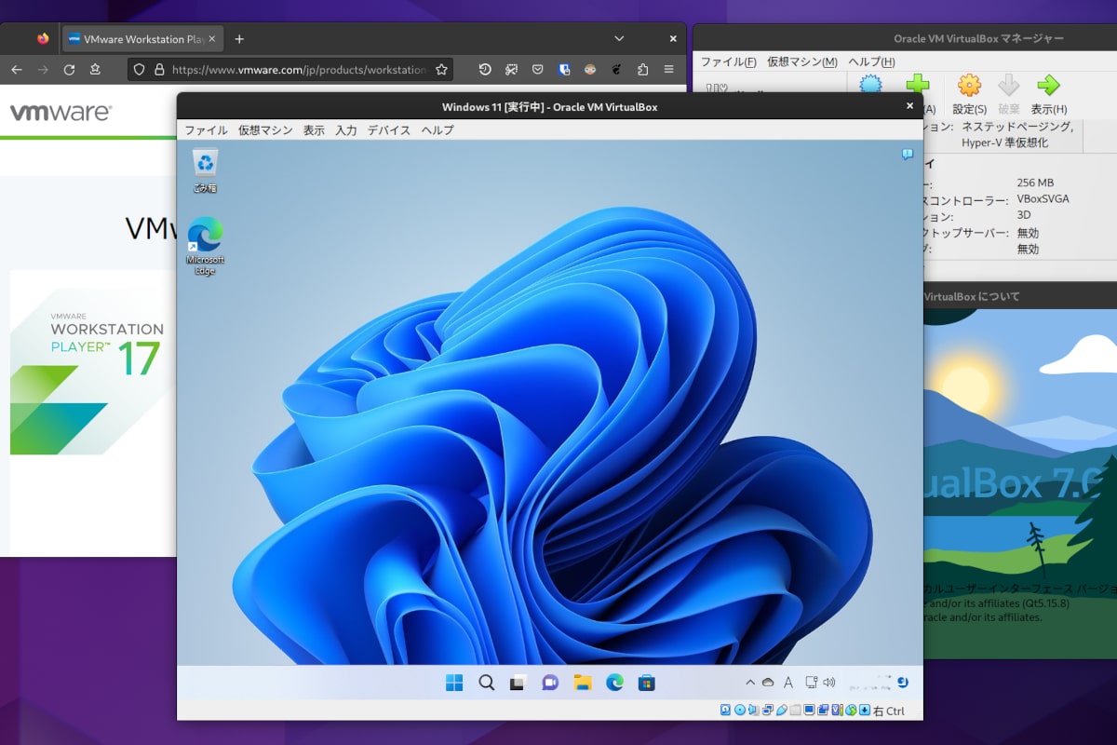
Task: Click the 右 Ctrl host key indicator
Action: point(889,711)
